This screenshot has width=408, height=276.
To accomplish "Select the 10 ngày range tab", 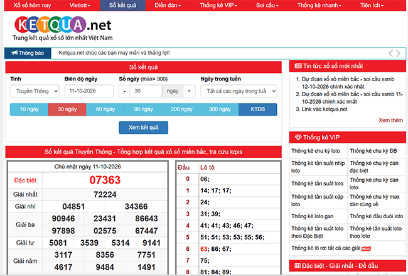I will click(x=29, y=109).
